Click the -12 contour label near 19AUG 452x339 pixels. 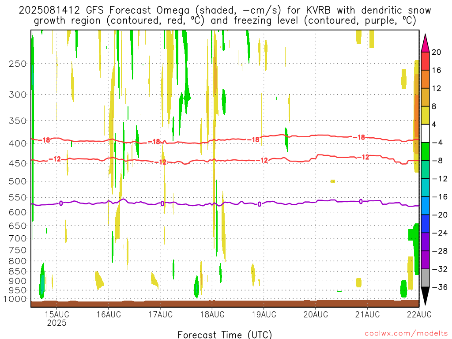coord(263,160)
